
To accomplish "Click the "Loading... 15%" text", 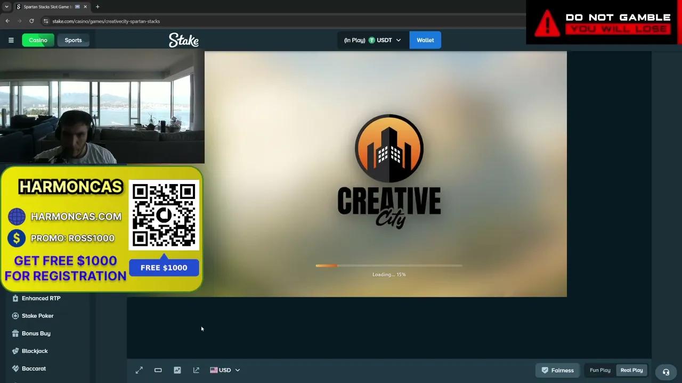I will tap(389, 274).
